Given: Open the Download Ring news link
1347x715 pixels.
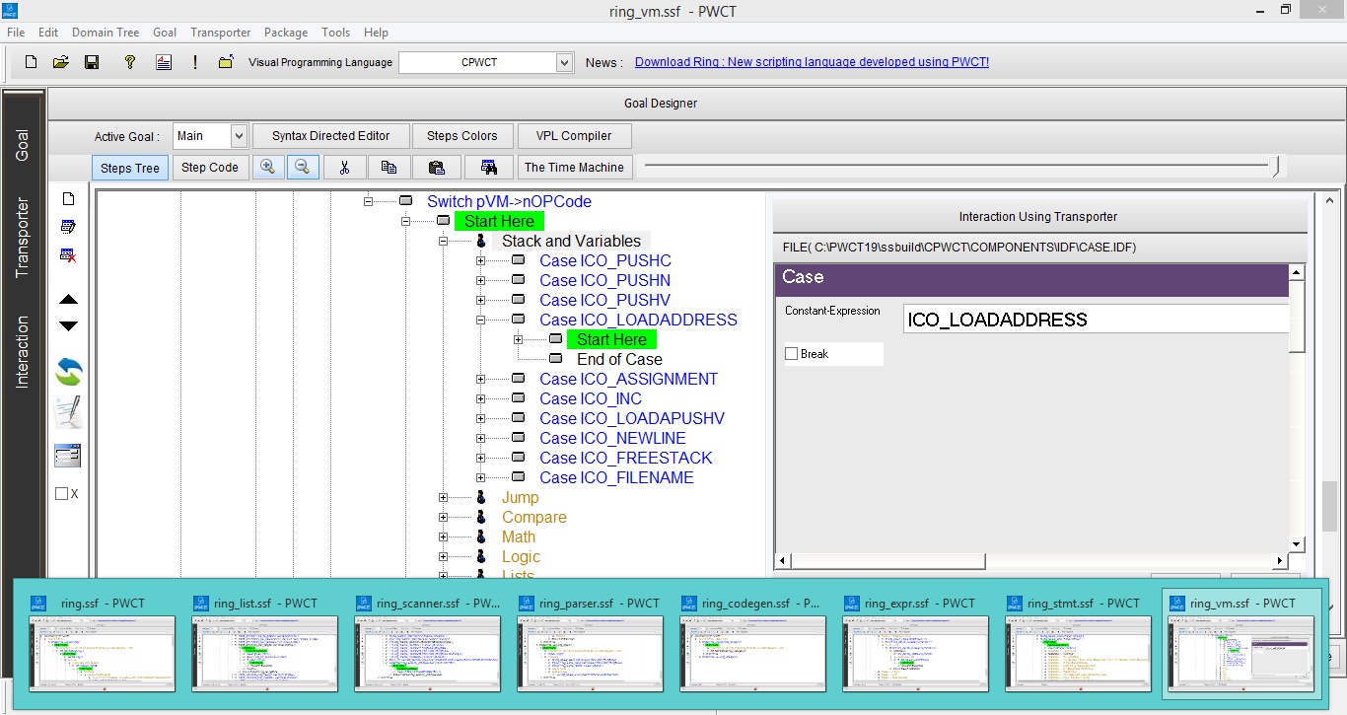Looking at the screenshot, I should 811,62.
